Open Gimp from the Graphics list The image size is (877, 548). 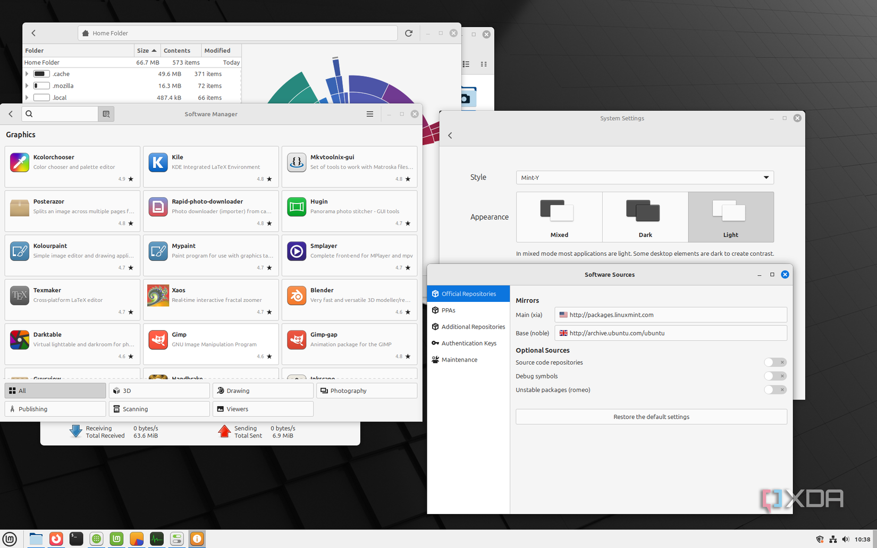(x=210, y=344)
